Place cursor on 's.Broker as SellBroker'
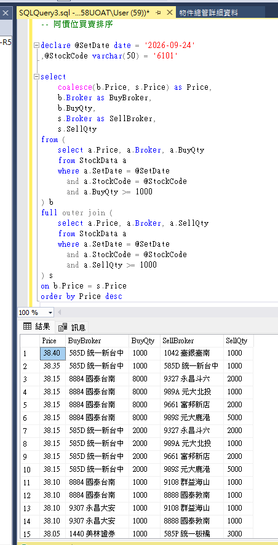Viewport: 278px width, 545px height. pyautogui.click(x=107, y=119)
